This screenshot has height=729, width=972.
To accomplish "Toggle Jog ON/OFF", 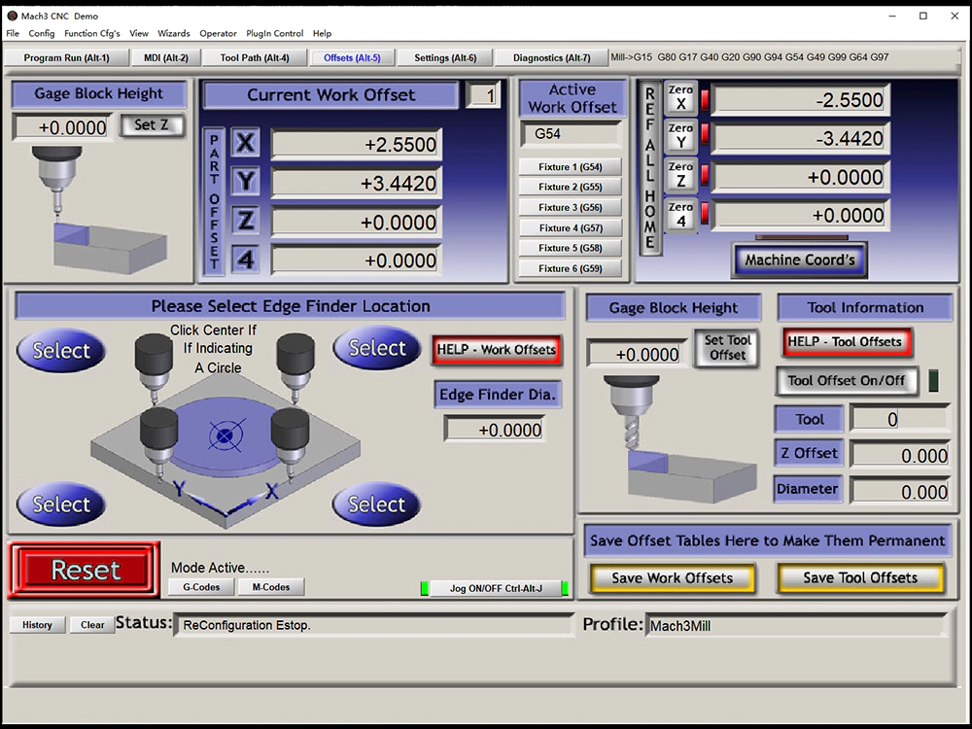I will pos(496,588).
